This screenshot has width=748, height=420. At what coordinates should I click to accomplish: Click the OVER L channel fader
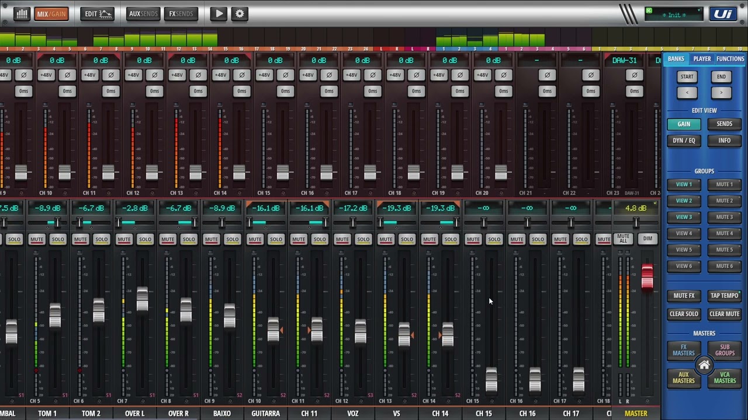142,300
